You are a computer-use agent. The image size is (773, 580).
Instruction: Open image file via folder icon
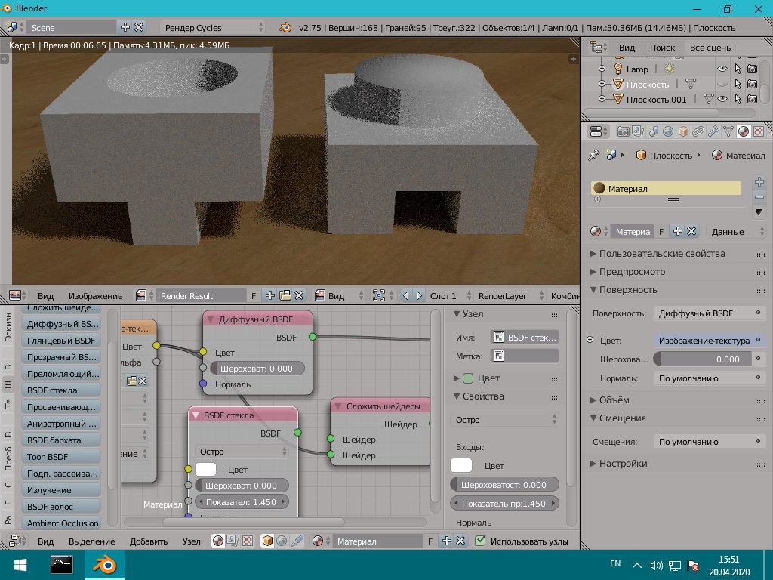pyautogui.click(x=285, y=295)
